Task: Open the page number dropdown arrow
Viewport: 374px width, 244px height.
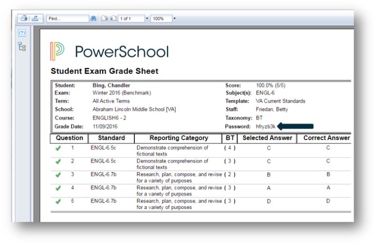Action: coord(147,18)
